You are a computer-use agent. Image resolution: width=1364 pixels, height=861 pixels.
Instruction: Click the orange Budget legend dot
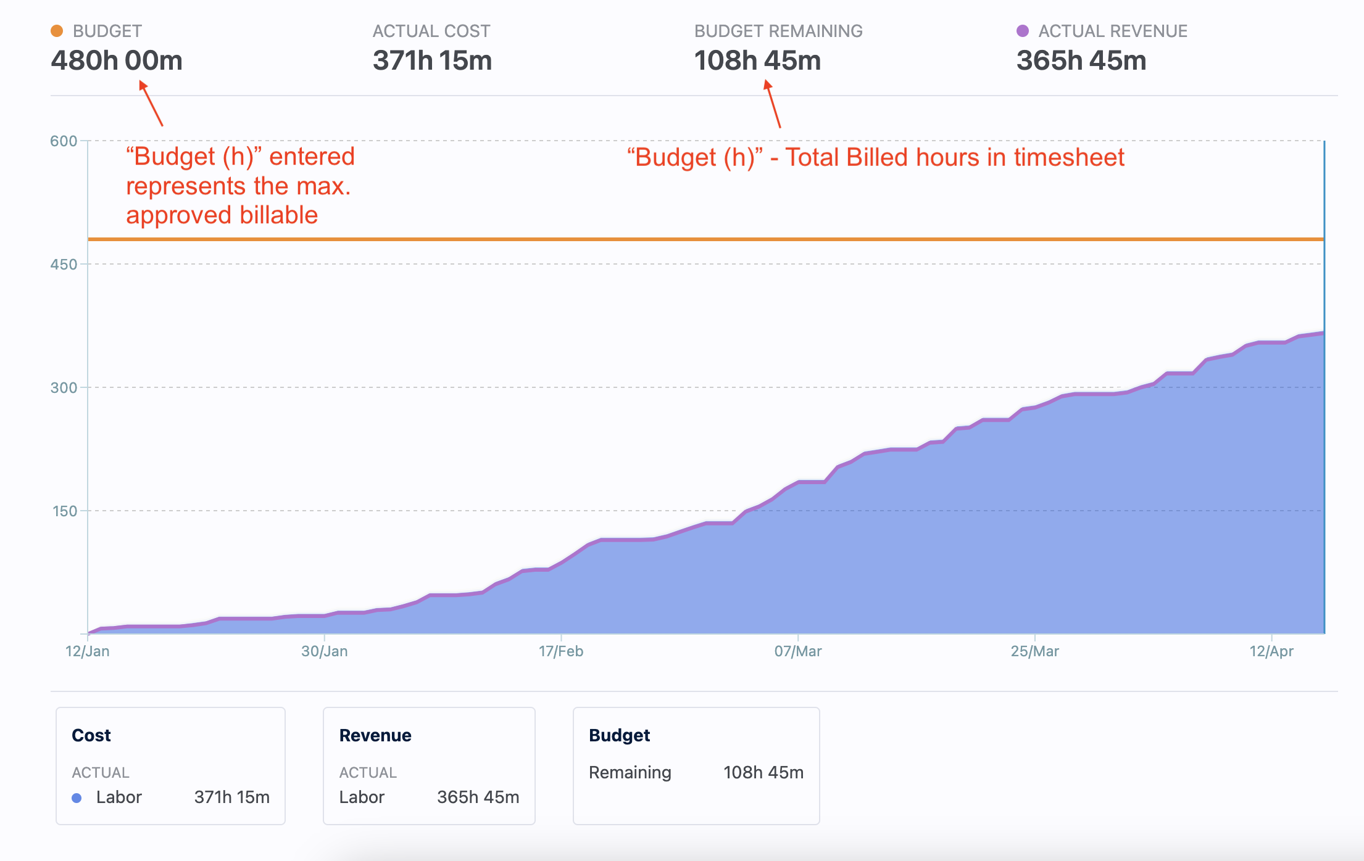point(57,31)
